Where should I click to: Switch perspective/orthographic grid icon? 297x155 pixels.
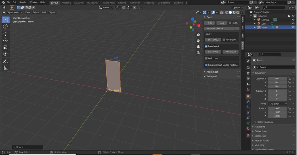(x=198, y=53)
